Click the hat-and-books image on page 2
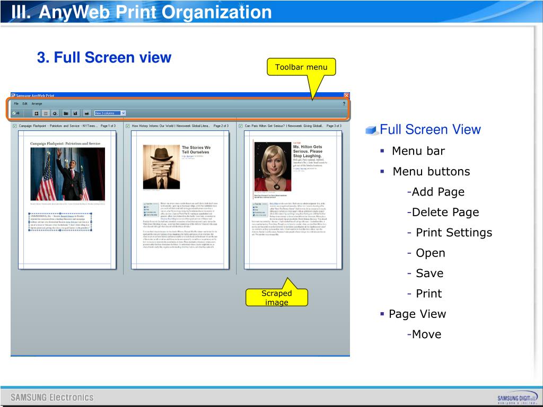The width and height of the screenshot is (543, 407). (161, 167)
